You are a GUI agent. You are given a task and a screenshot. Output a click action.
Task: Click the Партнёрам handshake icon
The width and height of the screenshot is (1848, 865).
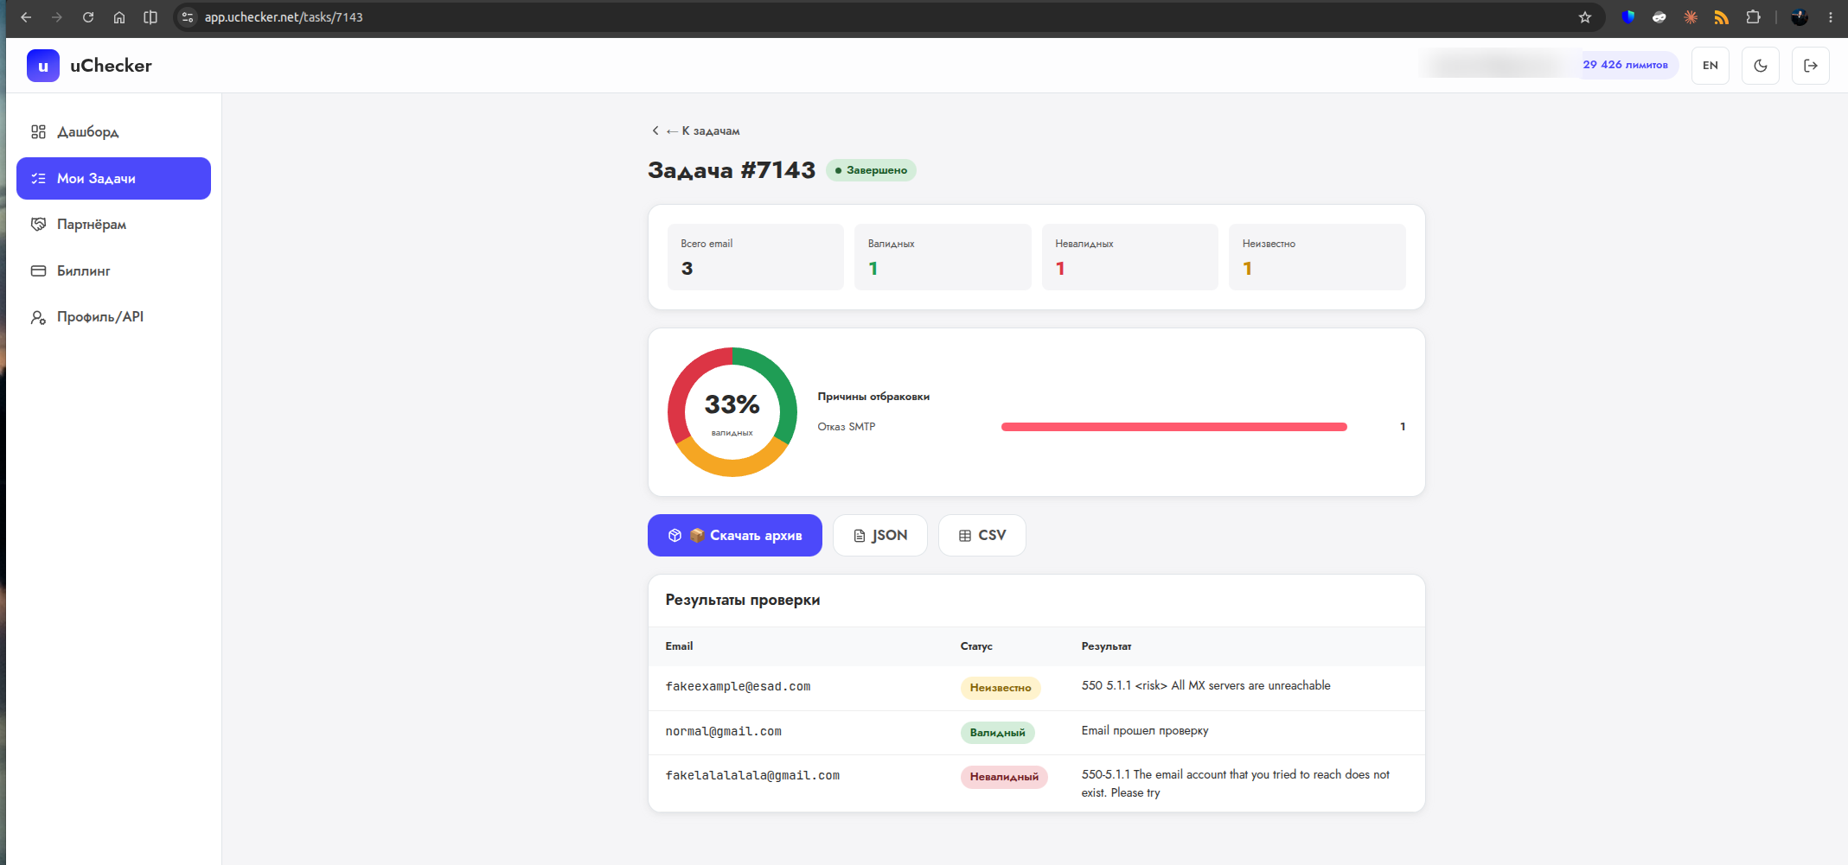point(38,225)
